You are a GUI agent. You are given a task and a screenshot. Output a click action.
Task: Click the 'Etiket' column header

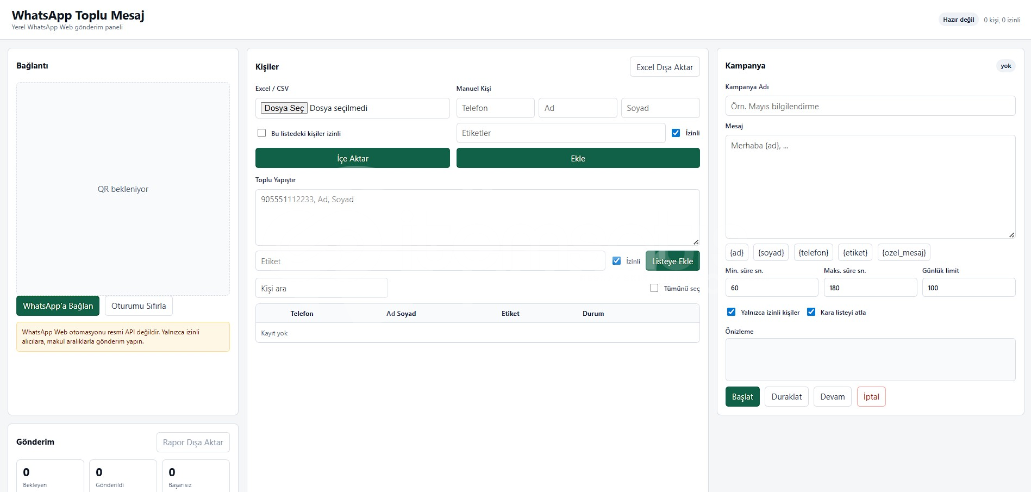point(510,314)
